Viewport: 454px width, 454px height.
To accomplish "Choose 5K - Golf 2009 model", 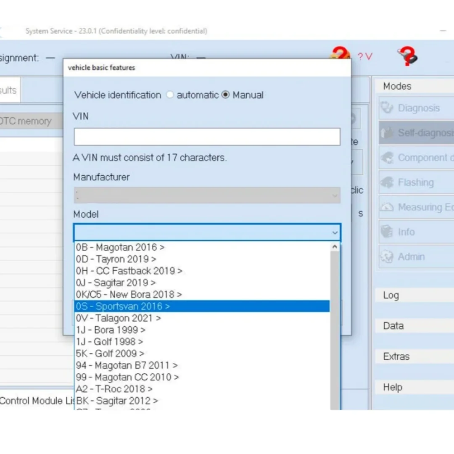I will click(202, 354).
